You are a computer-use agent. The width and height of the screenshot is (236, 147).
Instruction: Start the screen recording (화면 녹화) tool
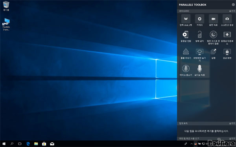[213, 20]
